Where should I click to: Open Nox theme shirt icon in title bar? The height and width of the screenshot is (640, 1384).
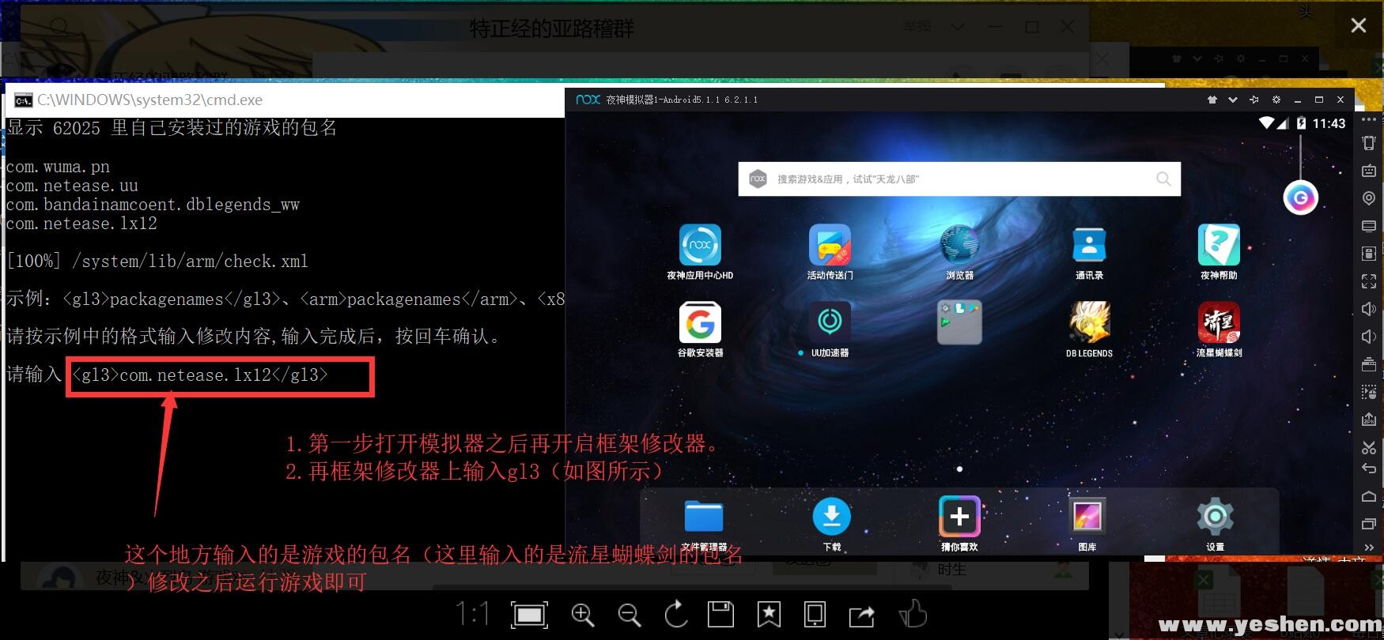[x=1212, y=100]
